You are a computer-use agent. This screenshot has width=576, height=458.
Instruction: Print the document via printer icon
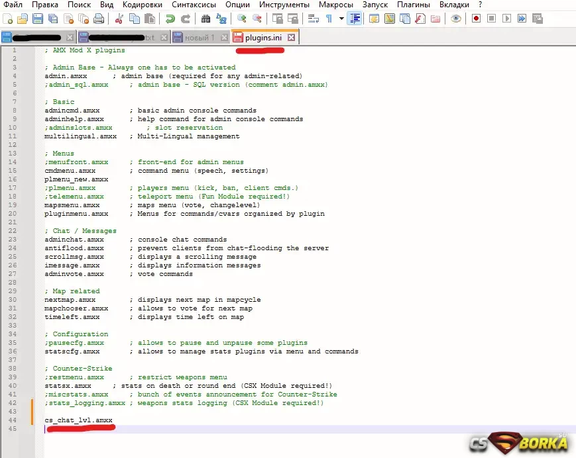[x=99, y=19]
